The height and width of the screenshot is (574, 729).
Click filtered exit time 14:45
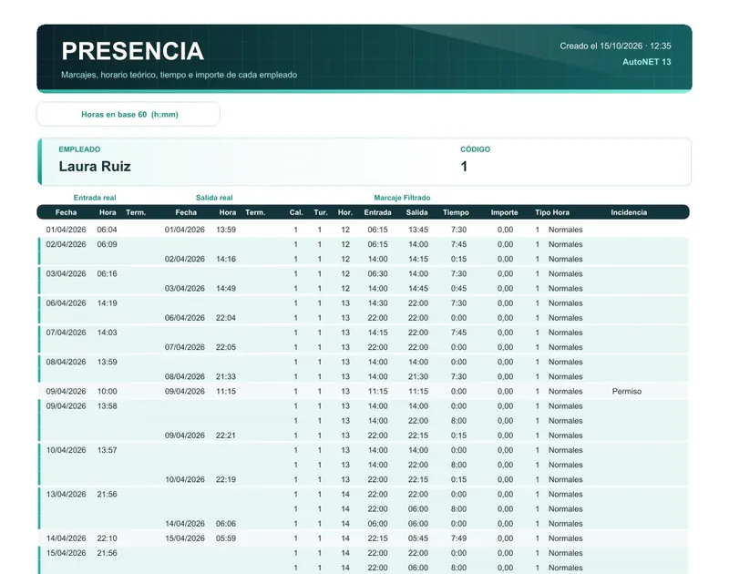point(418,289)
